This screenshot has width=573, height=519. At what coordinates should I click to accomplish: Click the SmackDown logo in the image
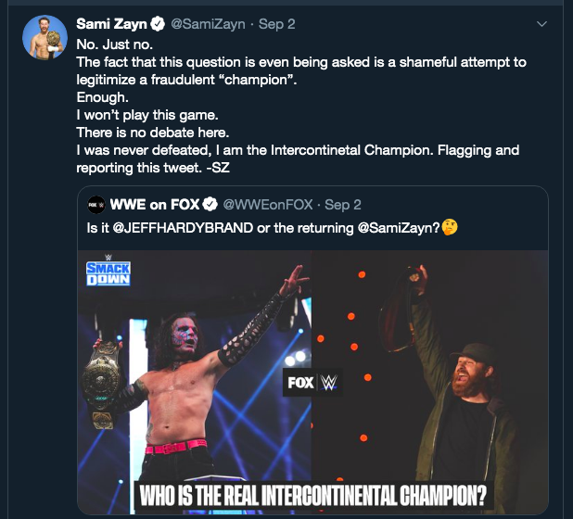coord(109,275)
